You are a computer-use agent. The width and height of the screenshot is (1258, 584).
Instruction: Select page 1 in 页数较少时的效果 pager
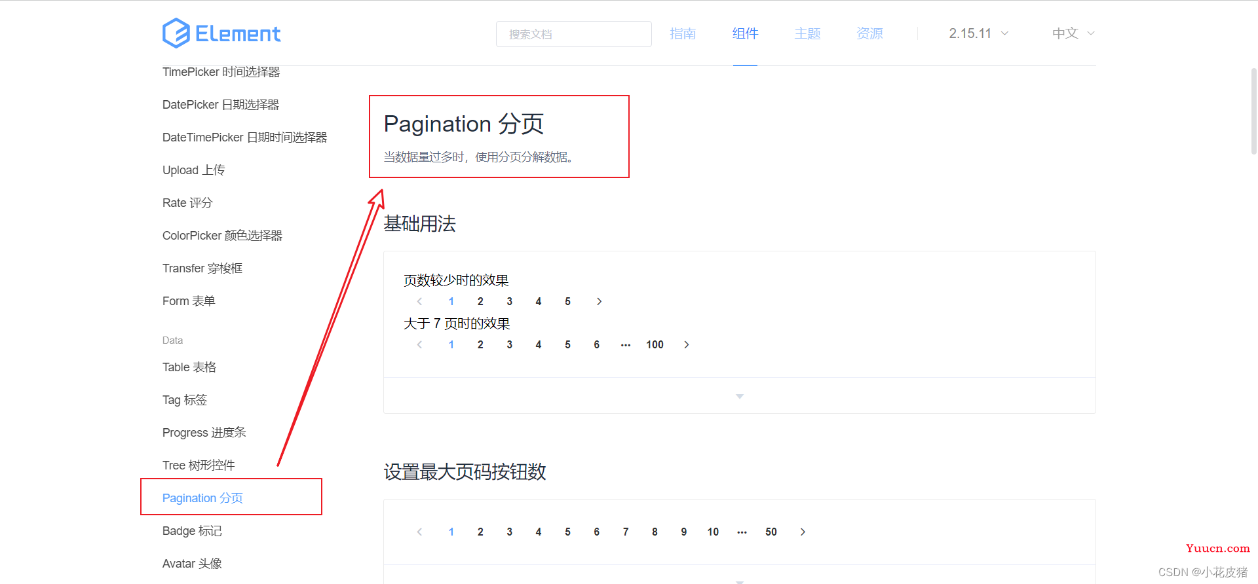(451, 301)
